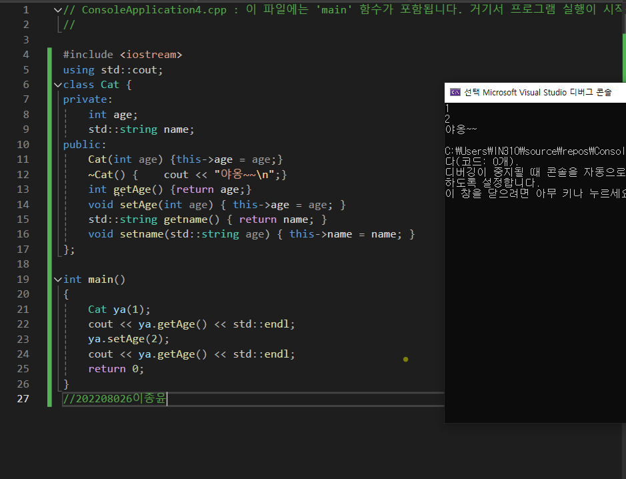Click the output '2' in the debug console
Screen dimensions: 626x479
point(447,119)
